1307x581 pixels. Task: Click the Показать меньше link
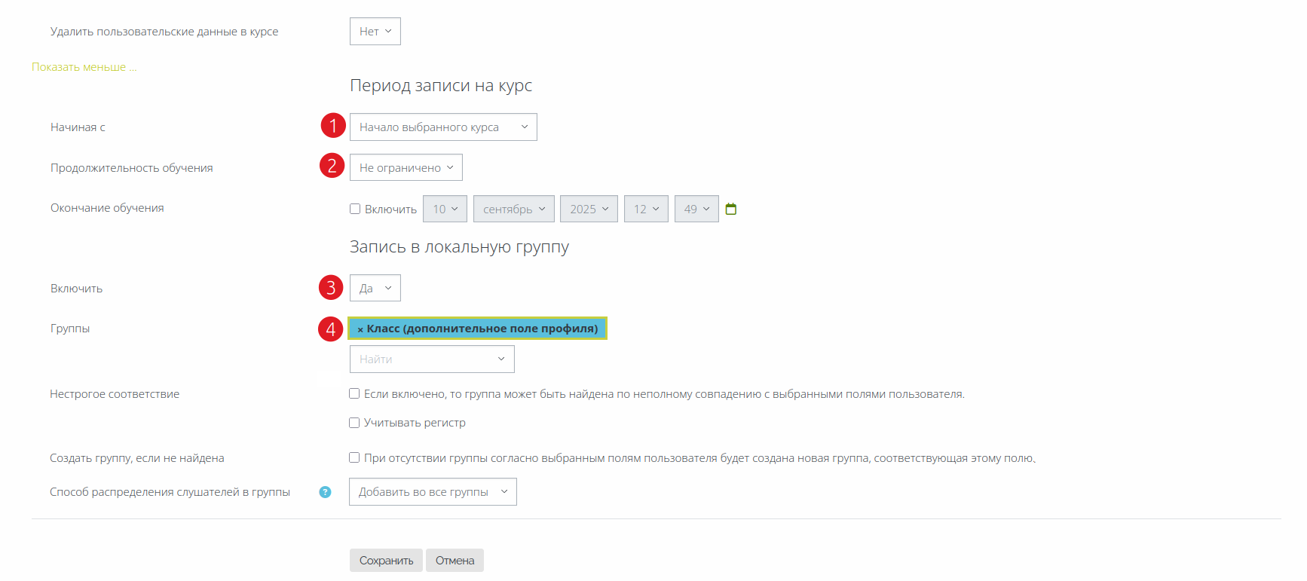point(84,67)
